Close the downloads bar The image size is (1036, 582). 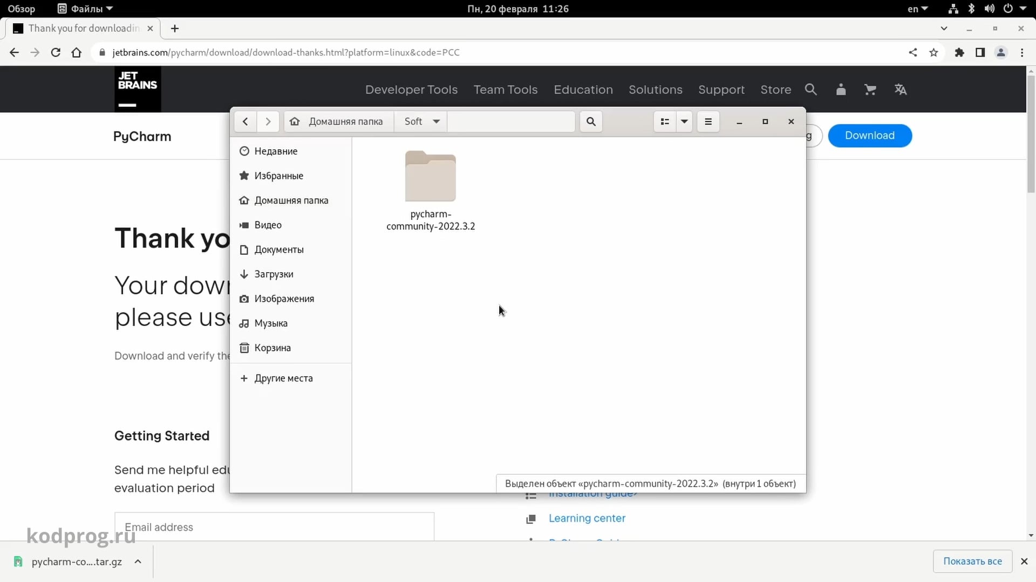pos(1024,562)
